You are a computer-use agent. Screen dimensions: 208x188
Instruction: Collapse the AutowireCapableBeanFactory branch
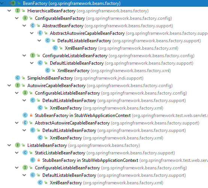click(x=9, y=86)
